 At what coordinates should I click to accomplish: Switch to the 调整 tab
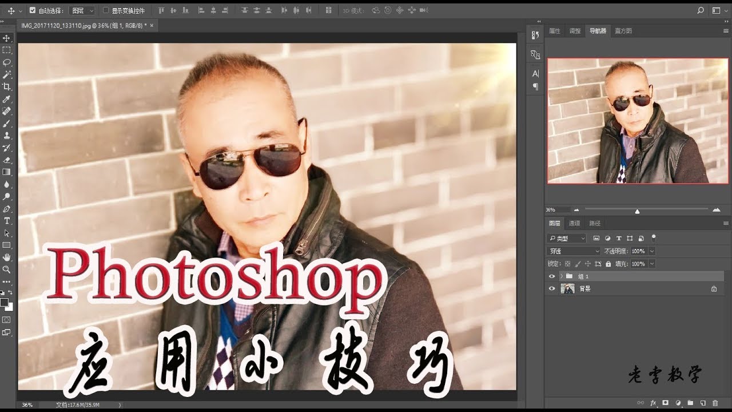tap(575, 31)
